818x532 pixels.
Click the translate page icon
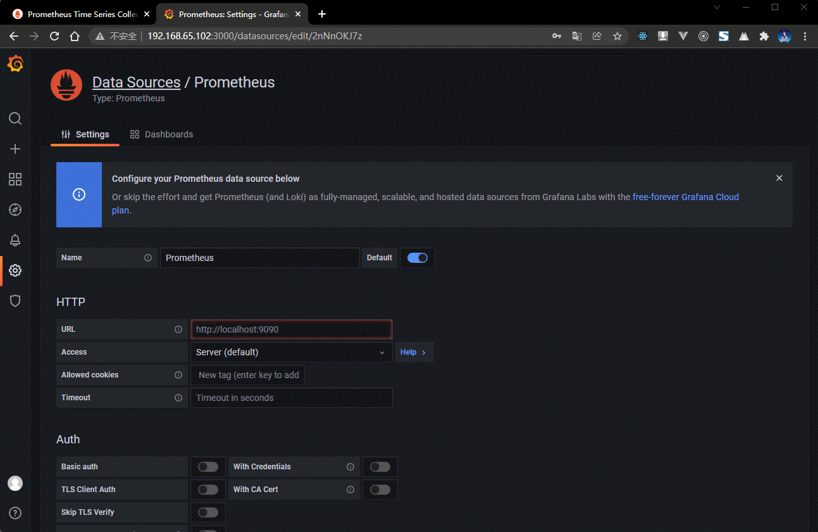pyautogui.click(x=576, y=36)
